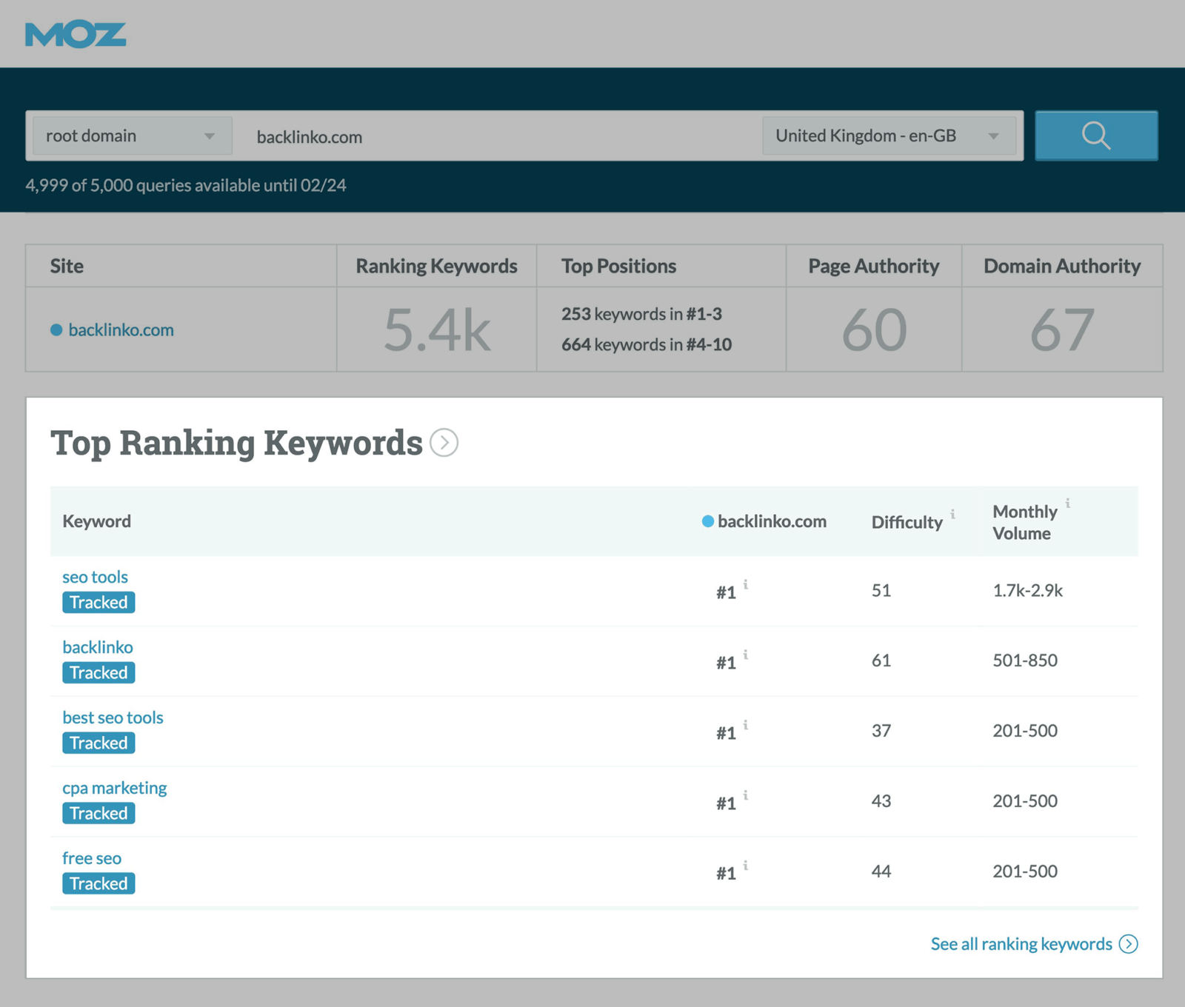Click the Top Positions column header
This screenshot has width=1185, height=1007.
[618, 267]
